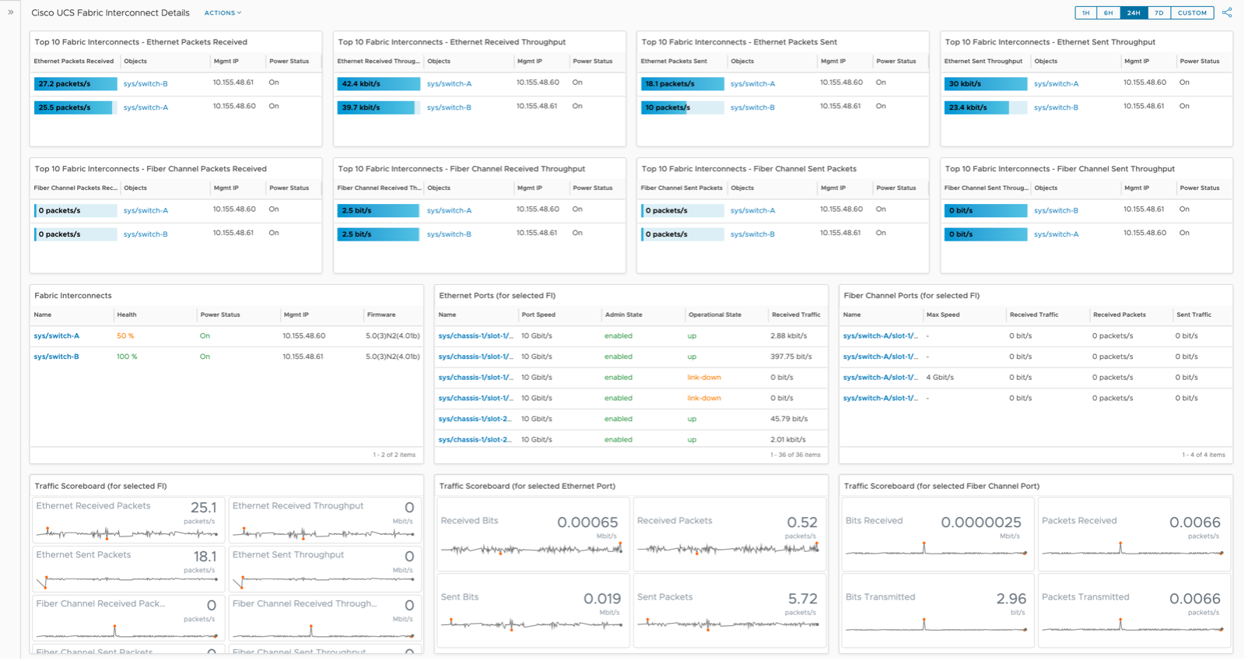Sort by Ethernet Packets Received column
Screen dimensions: 1248x661
point(74,62)
